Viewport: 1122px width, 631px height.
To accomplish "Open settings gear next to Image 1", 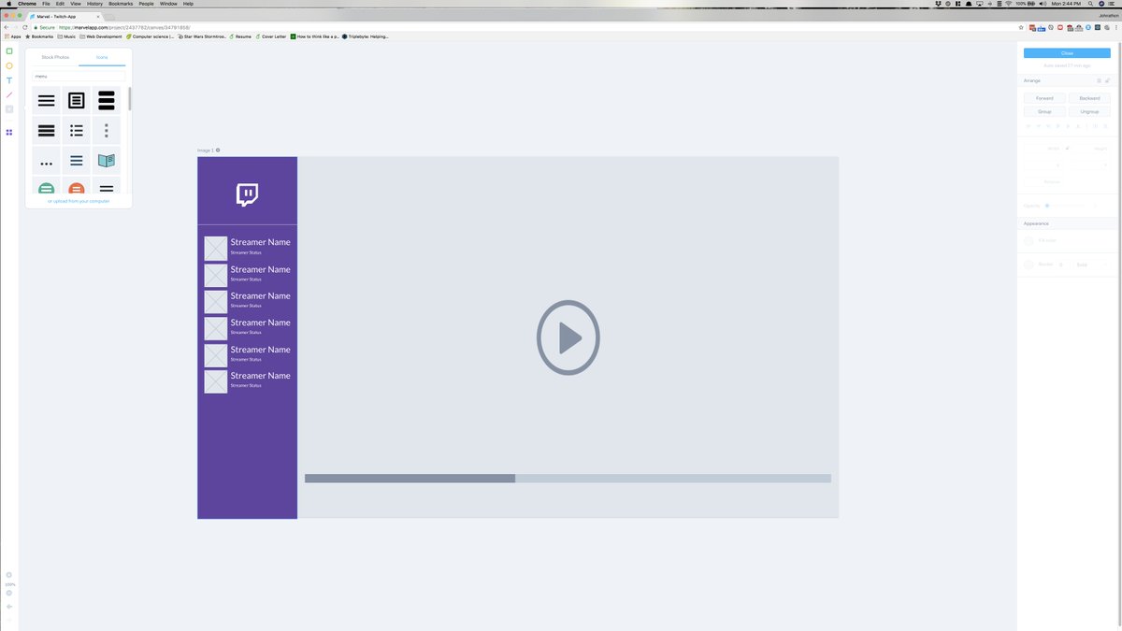I will point(218,150).
